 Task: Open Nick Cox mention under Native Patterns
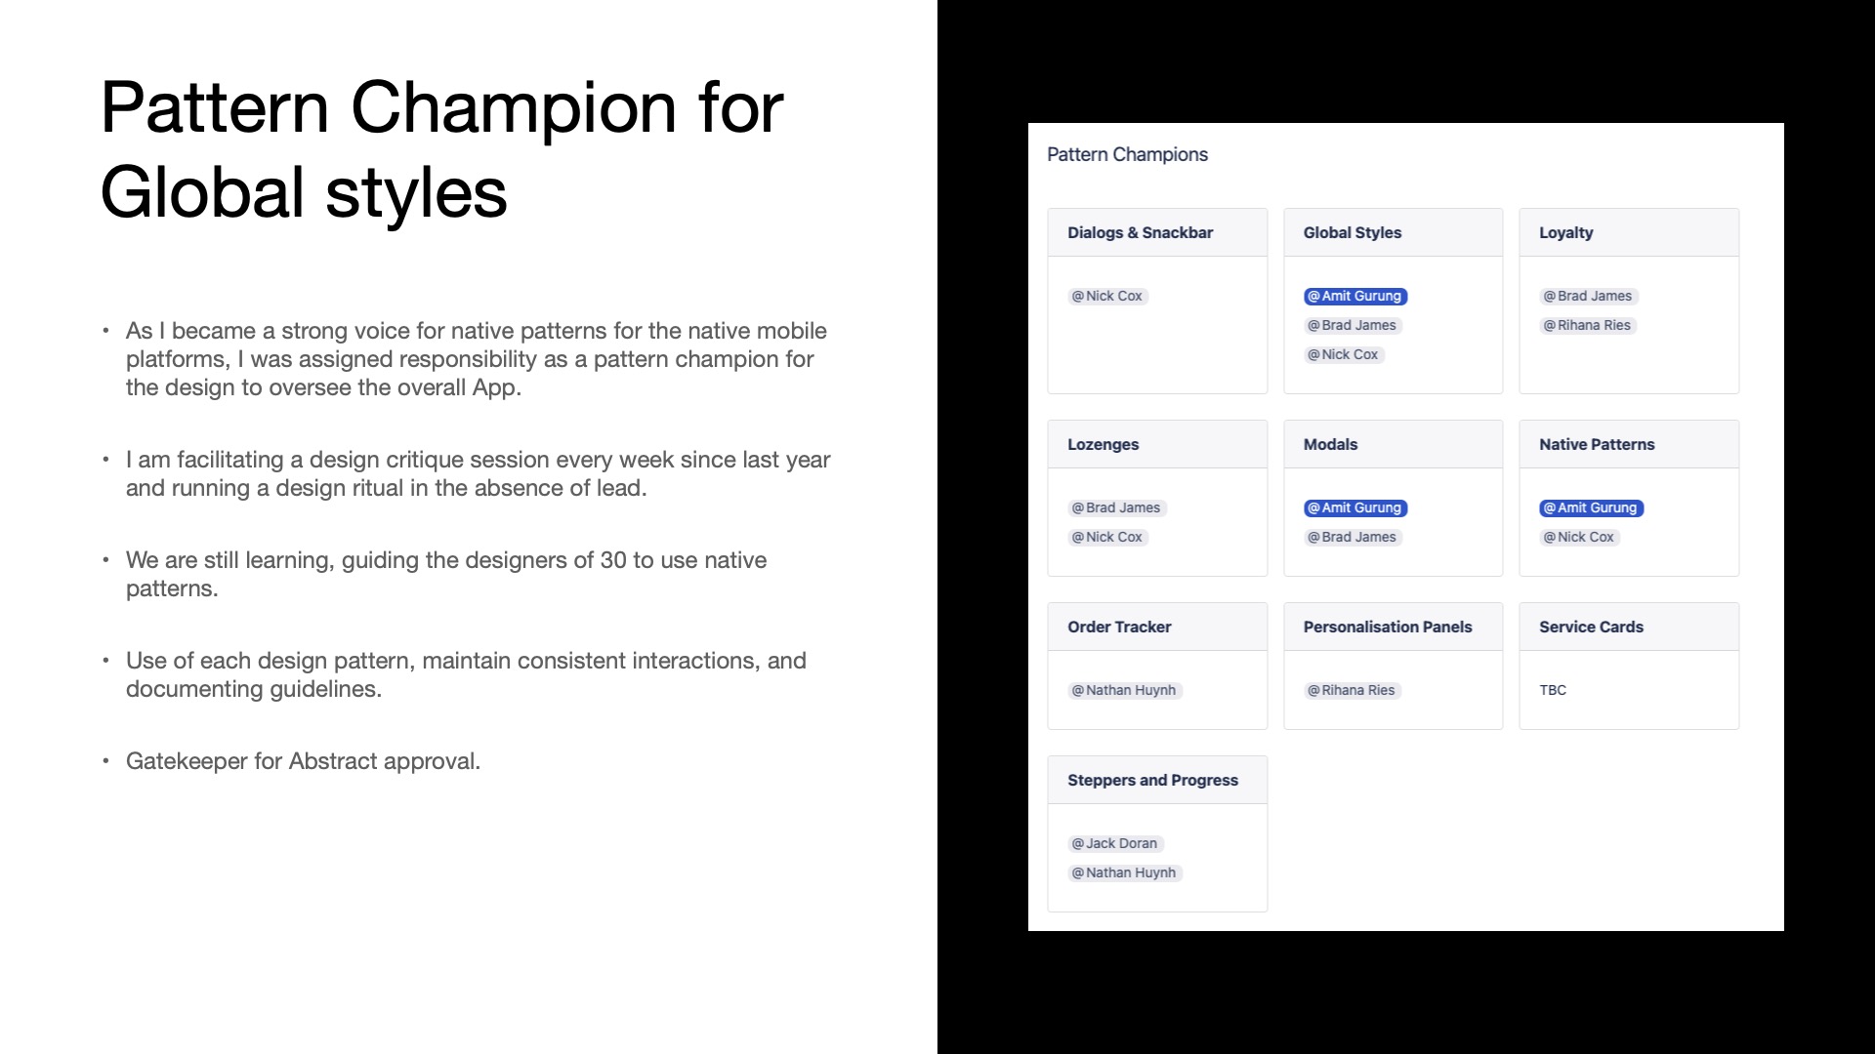click(1579, 538)
